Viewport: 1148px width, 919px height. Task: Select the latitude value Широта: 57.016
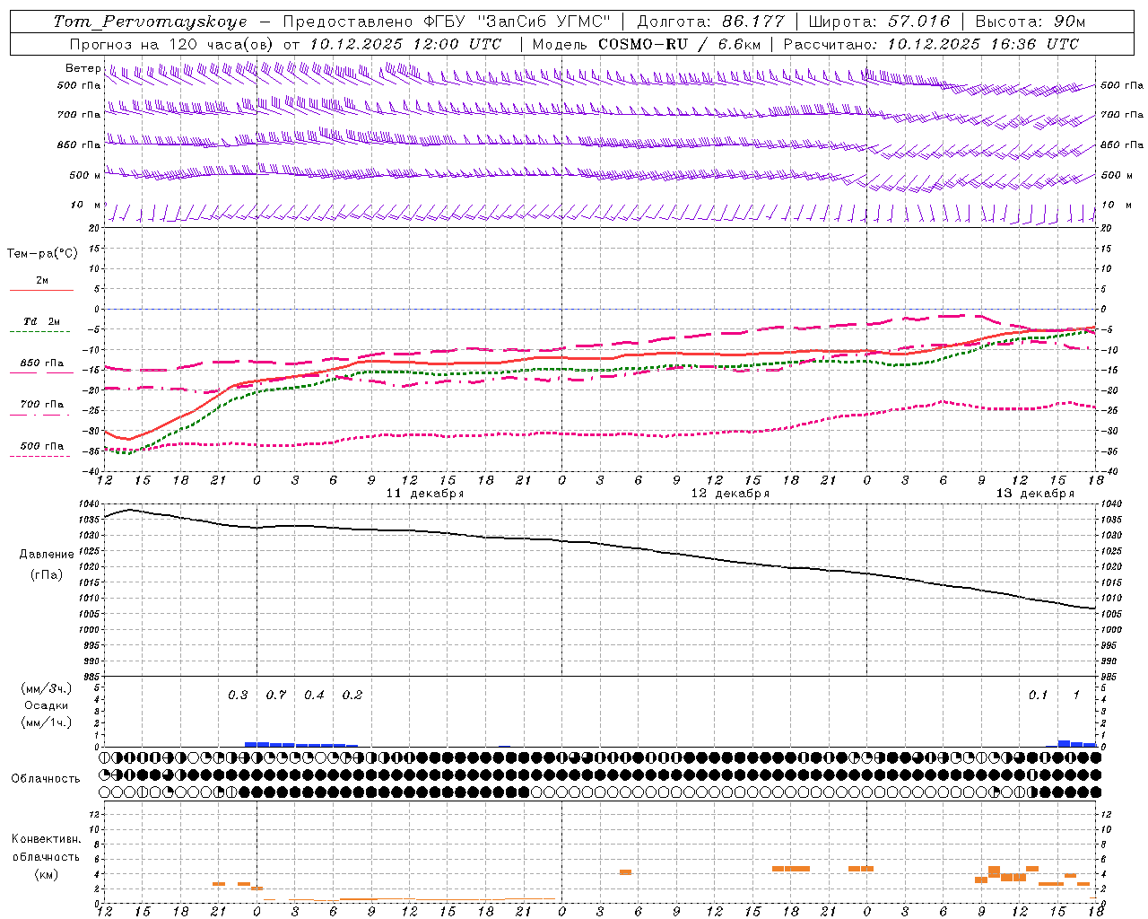[x=879, y=22]
